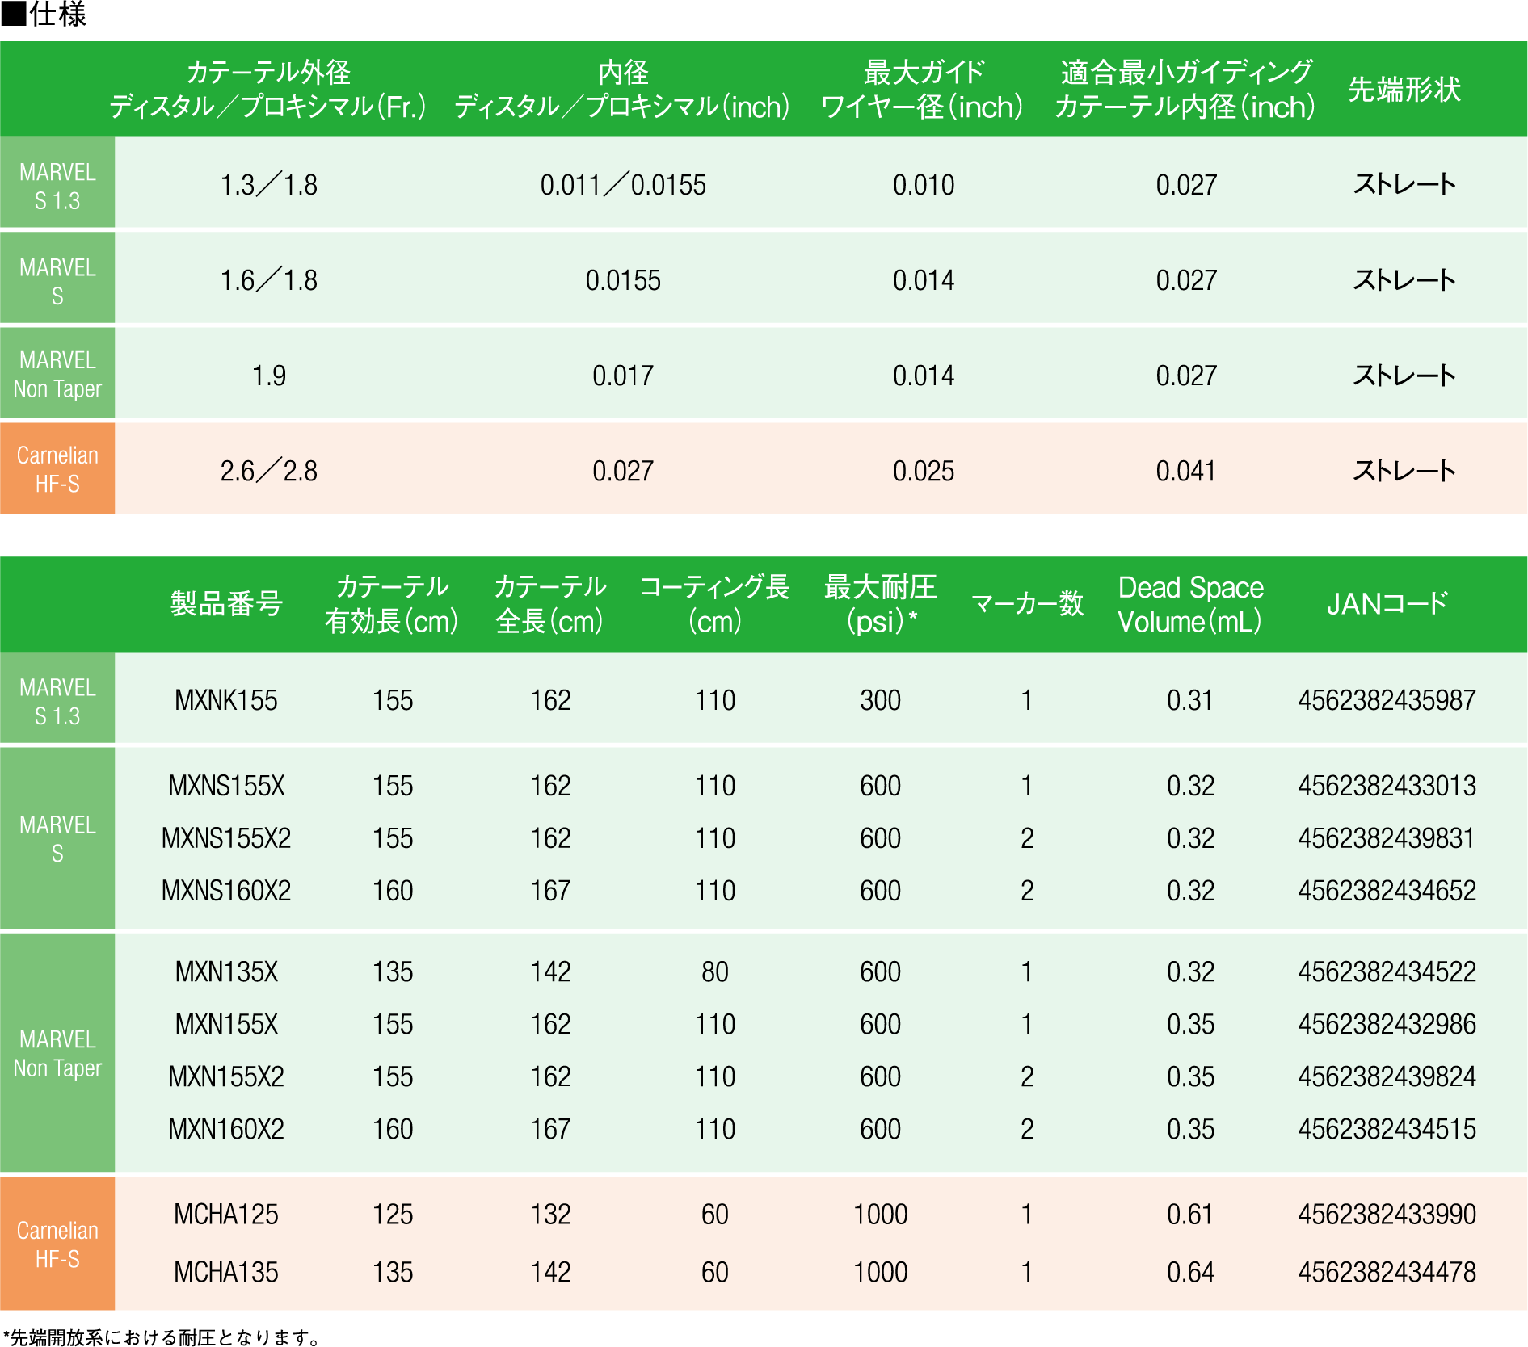Click the 'マーカー数' column header
Screen dimensions: 1528x1347
[x=1027, y=603]
